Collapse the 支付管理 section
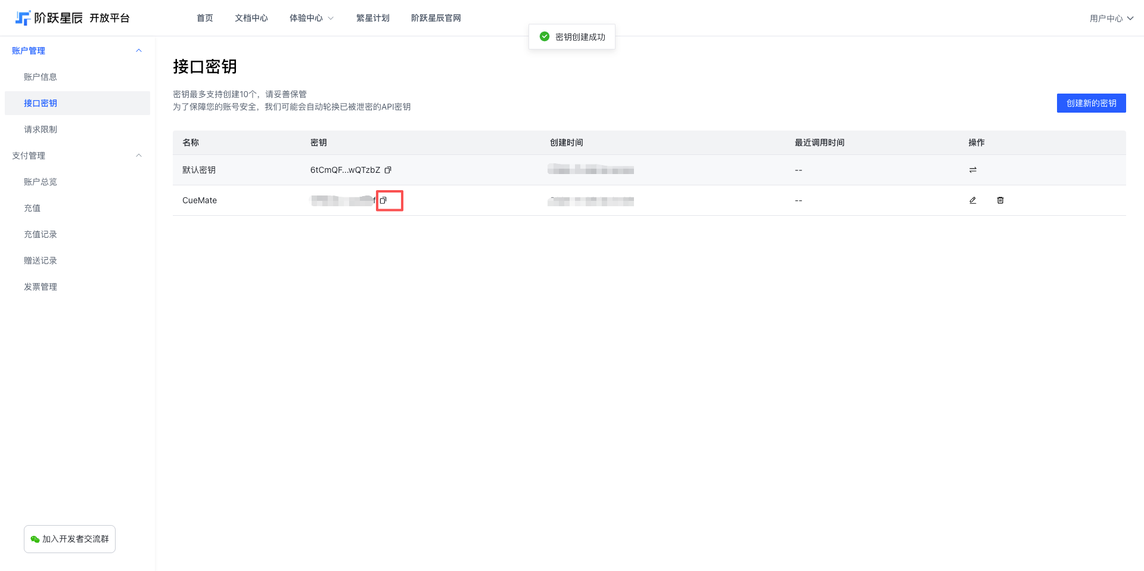1144x571 pixels. coord(139,156)
